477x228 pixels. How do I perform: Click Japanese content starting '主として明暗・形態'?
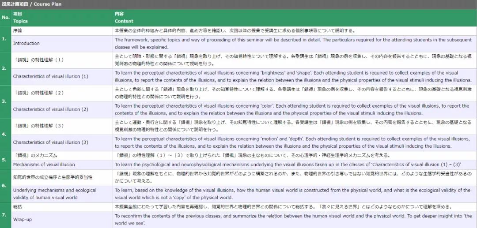[295, 60]
